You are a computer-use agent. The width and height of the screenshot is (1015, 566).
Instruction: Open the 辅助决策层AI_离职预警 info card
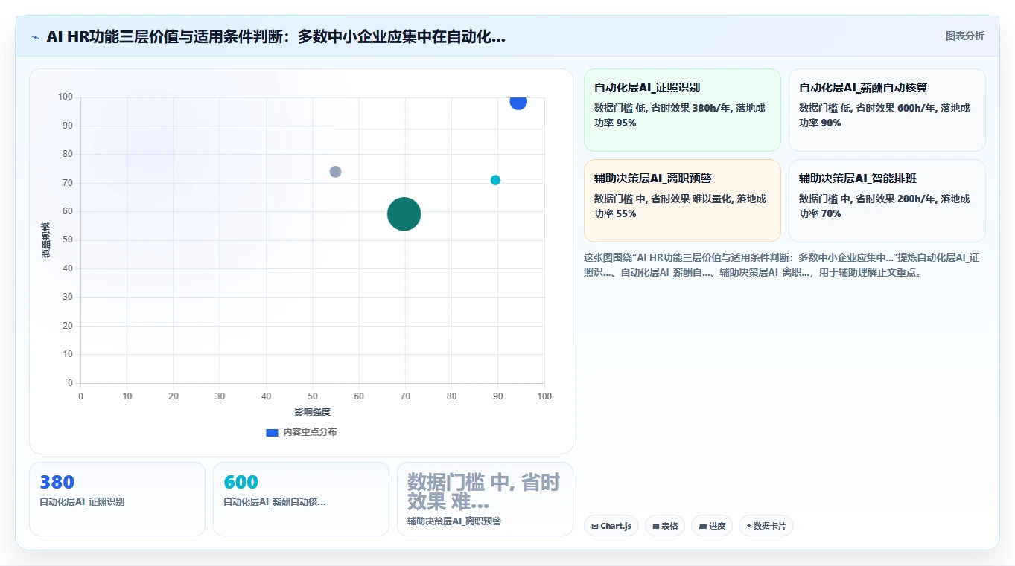(x=682, y=201)
